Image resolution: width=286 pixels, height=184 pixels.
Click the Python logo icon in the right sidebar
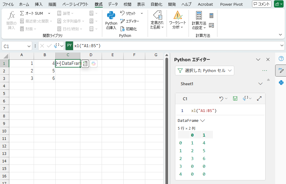tap(281, 82)
